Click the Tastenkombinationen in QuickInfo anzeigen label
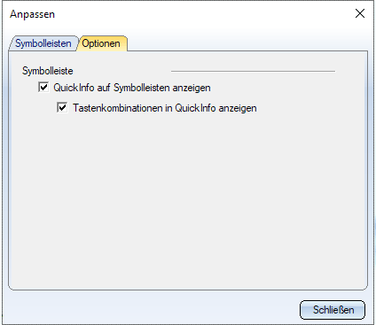This screenshot has width=376, height=325. coord(165,108)
